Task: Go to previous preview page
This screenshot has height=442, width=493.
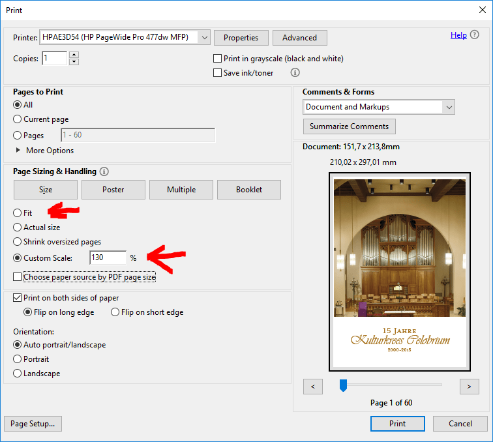Action: tap(313, 387)
